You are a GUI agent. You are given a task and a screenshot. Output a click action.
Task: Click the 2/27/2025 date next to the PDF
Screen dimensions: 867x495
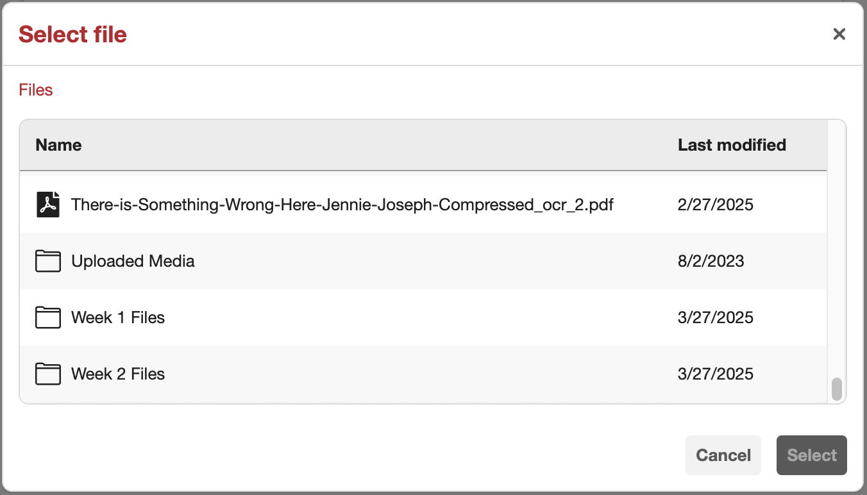tap(715, 205)
